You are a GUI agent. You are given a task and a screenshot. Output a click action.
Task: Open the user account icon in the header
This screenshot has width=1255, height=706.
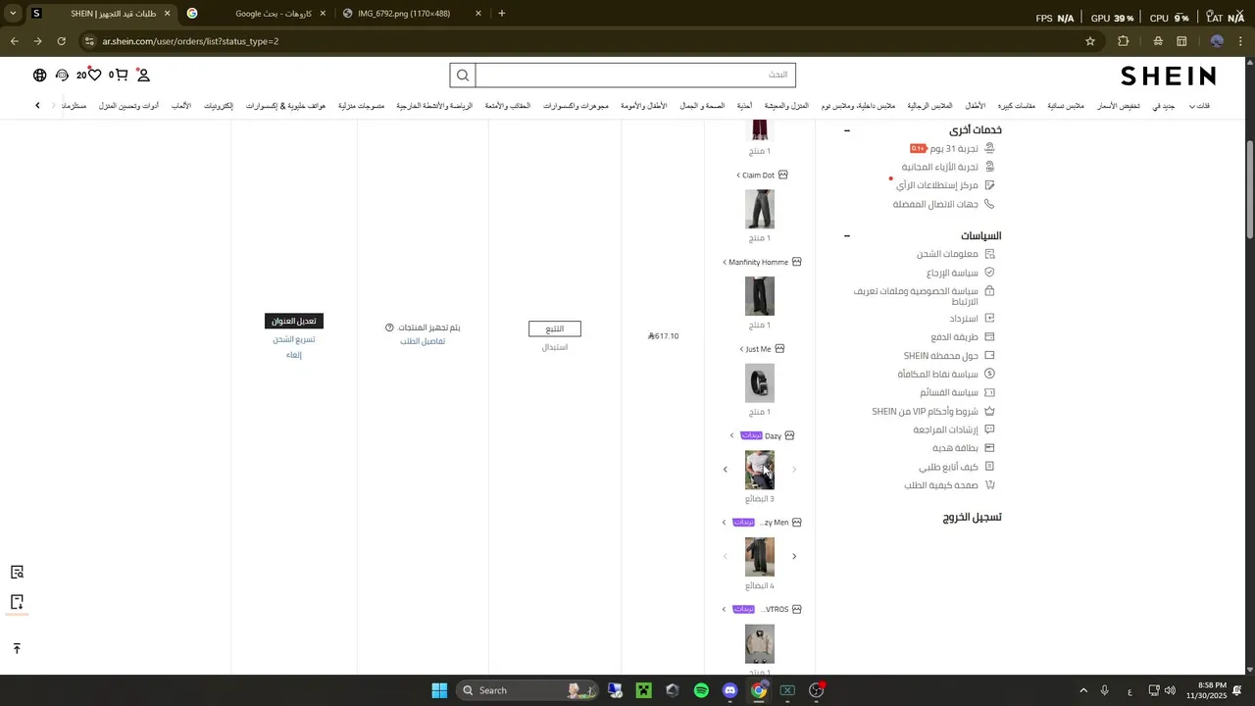point(143,76)
